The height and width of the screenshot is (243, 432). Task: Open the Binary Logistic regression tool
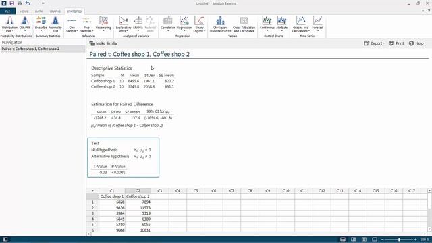pyautogui.click(x=199, y=24)
